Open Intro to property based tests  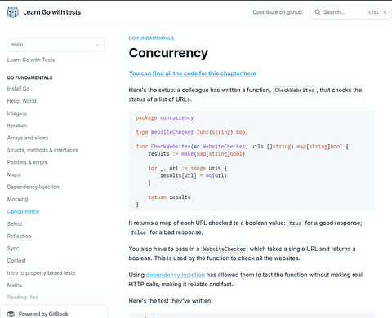click(x=41, y=272)
